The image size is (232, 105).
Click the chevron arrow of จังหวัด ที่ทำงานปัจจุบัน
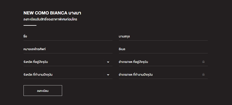[108, 75]
